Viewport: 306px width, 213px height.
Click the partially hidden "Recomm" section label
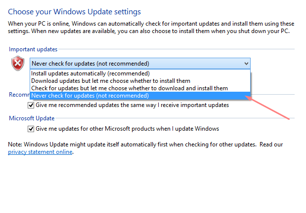(x=18, y=95)
